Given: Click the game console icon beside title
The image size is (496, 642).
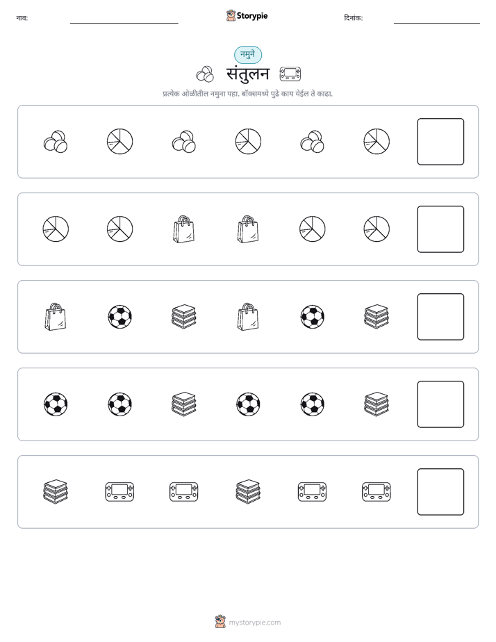Looking at the screenshot, I should [290, 74].
